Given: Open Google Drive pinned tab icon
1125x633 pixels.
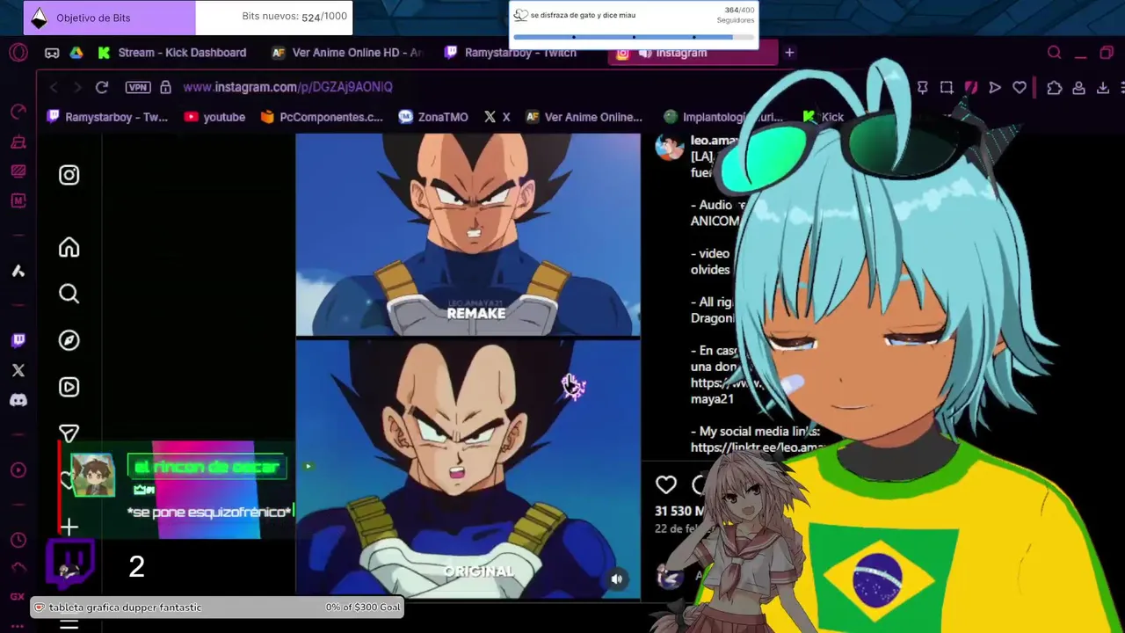Looking at the screenshot, I should pyautogui.click(x=76, y=53).
